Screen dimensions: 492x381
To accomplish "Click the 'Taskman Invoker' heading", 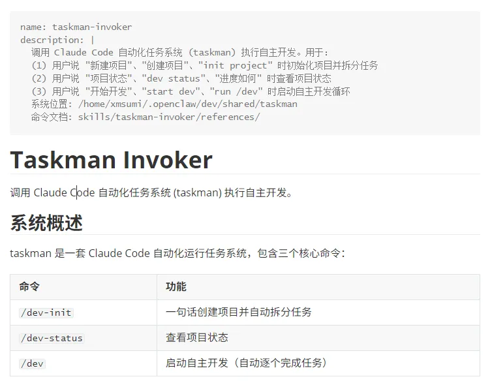I will (x=112, y=160).
